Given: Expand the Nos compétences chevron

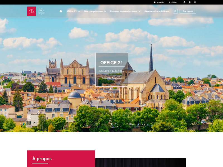Looking at the screenshot, I should 105,11.
